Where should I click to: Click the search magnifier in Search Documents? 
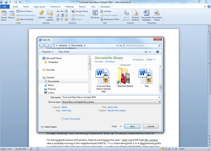point(159,45)
